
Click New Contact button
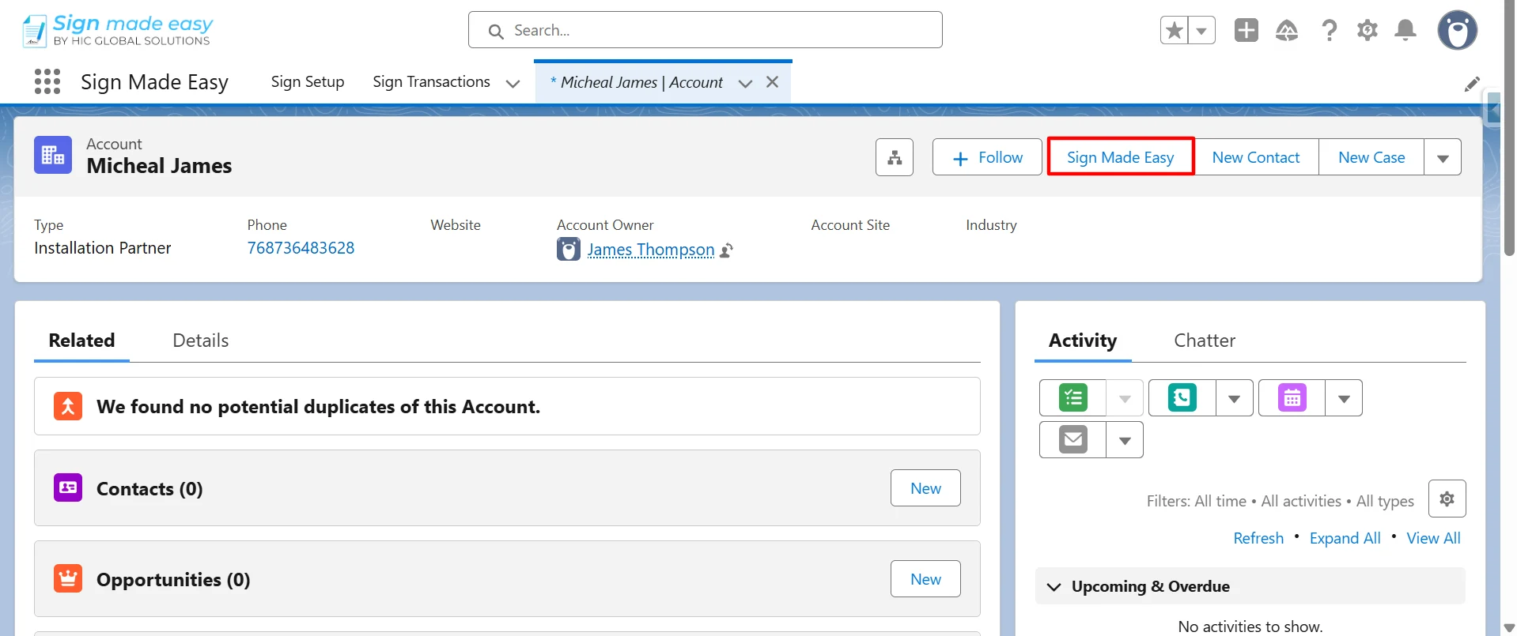tap(1256, 157)
